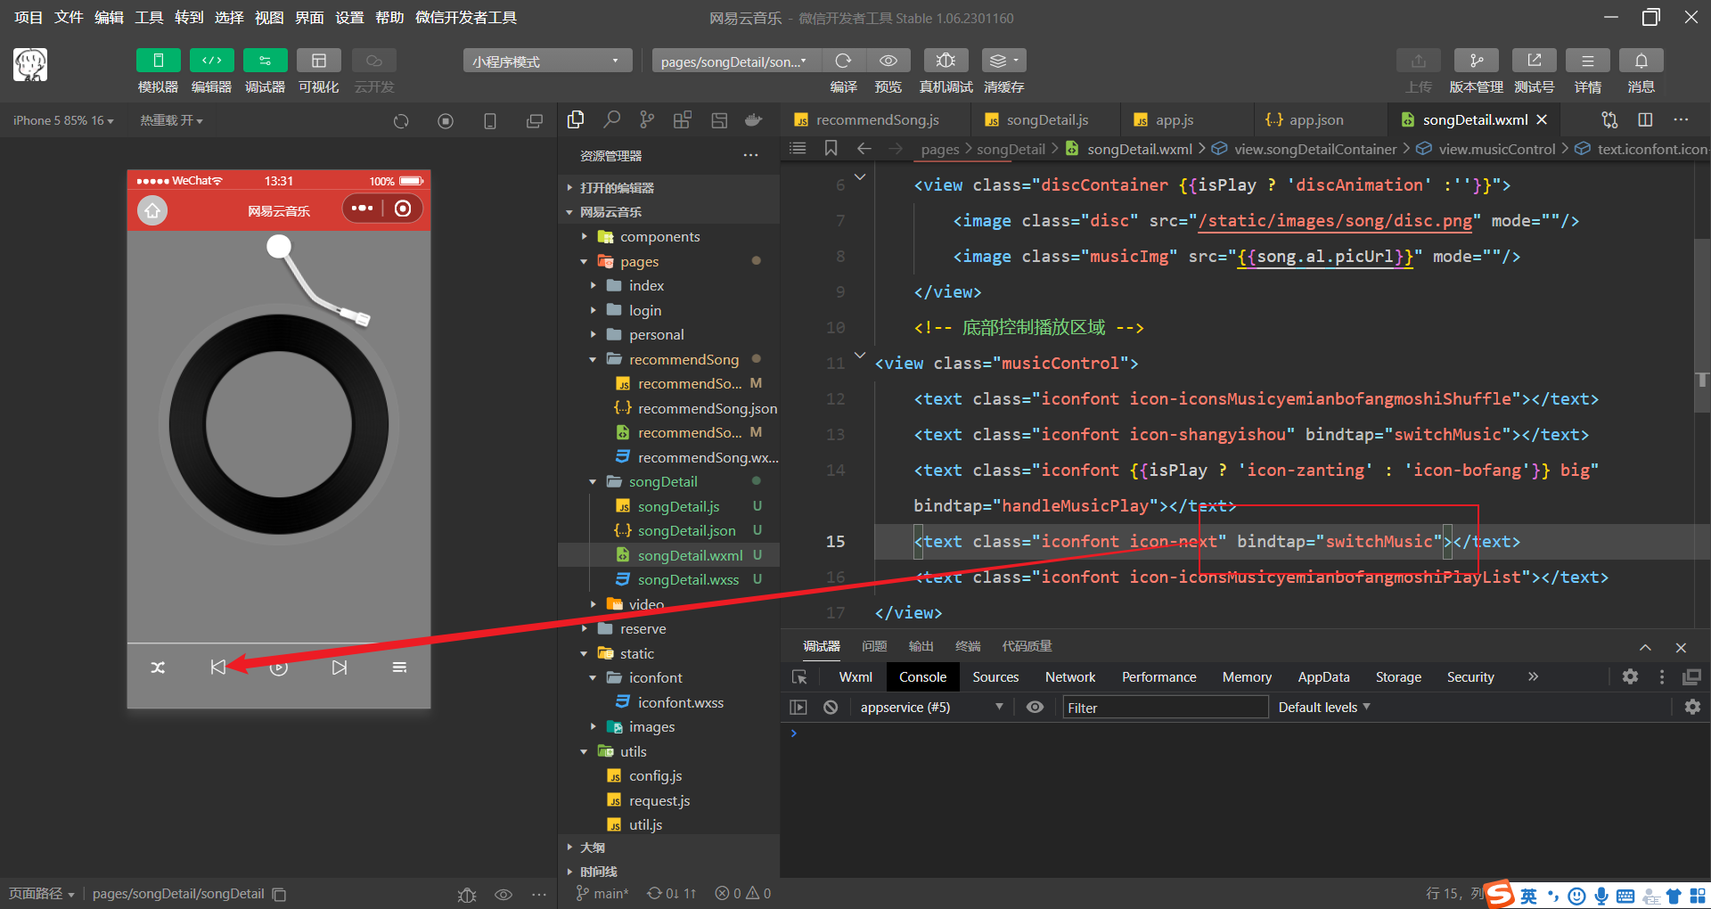The image size is (1711, 909).
Task: Toggle the console live expression eye
Action: [1035, 708]
